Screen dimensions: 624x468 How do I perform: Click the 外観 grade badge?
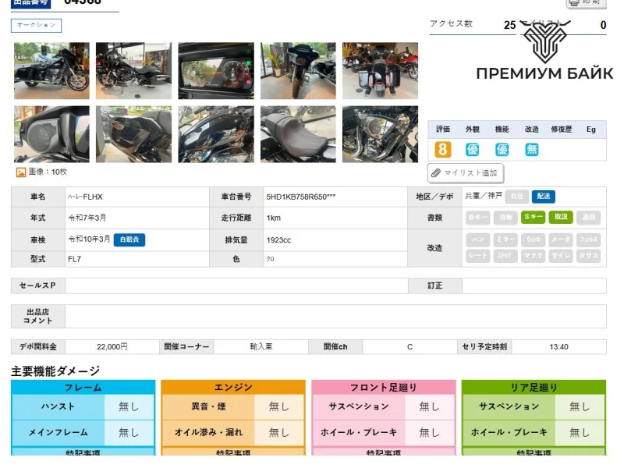[472, 149]
